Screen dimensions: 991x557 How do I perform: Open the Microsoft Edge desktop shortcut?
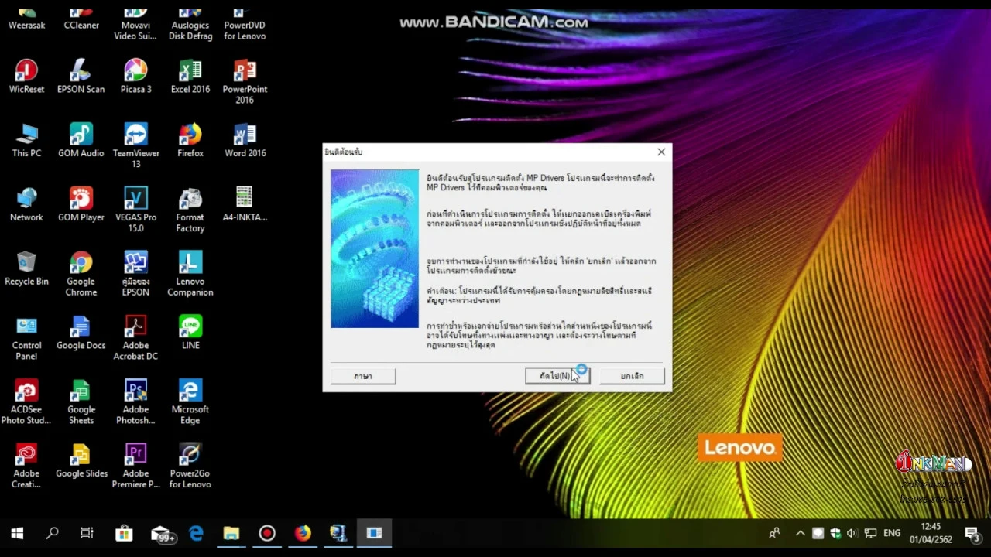pos(190,402)
